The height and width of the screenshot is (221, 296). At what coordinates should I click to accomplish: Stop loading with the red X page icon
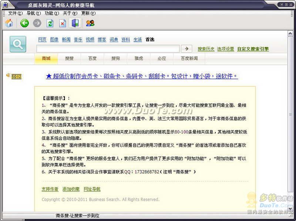click(x=63, y=23)
